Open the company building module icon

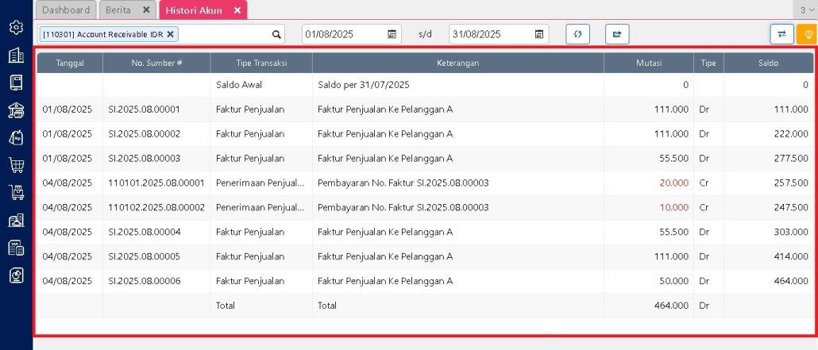[16, 56]
